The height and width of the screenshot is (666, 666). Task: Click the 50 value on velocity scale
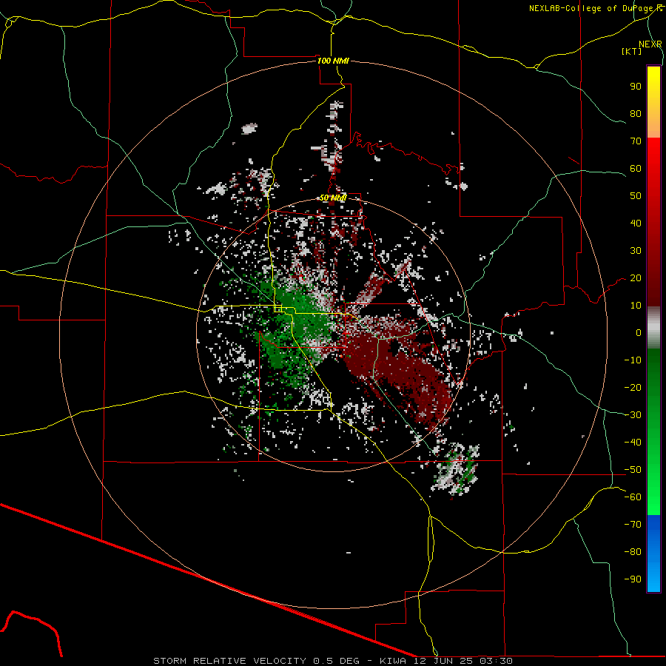pos(636,196)
